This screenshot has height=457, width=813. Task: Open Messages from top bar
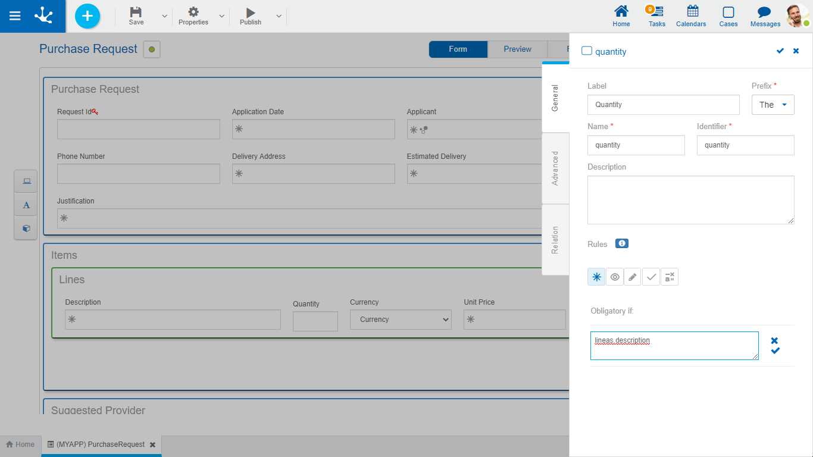765,16
